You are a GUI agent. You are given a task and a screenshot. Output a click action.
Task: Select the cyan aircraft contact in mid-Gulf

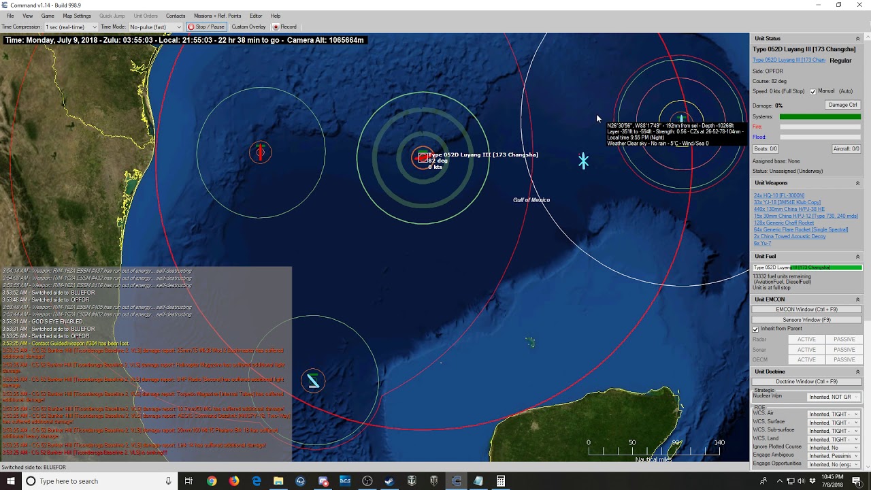tap(583, 161)
